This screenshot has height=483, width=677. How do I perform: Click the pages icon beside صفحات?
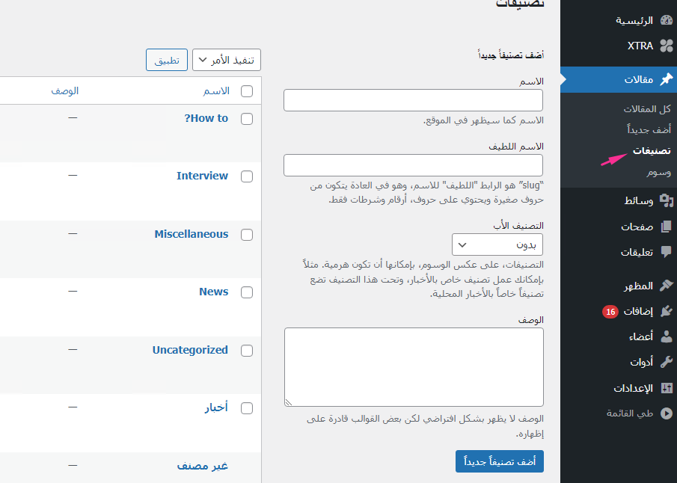[x=666, y=227]
